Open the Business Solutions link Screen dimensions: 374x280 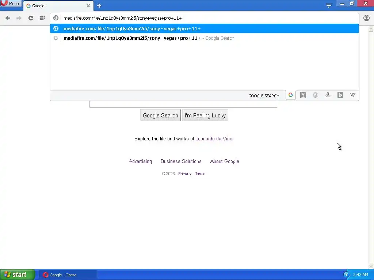(181, 162)
